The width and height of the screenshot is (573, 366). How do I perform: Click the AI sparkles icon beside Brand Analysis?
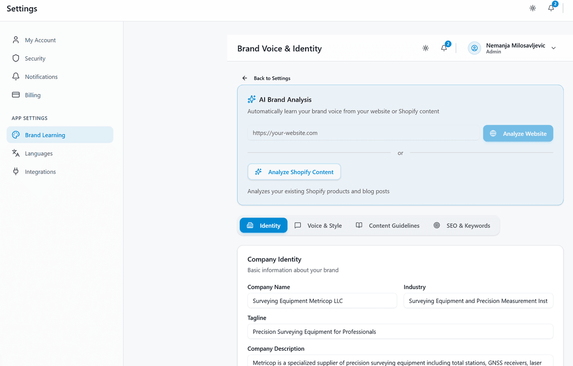point(251,99)
